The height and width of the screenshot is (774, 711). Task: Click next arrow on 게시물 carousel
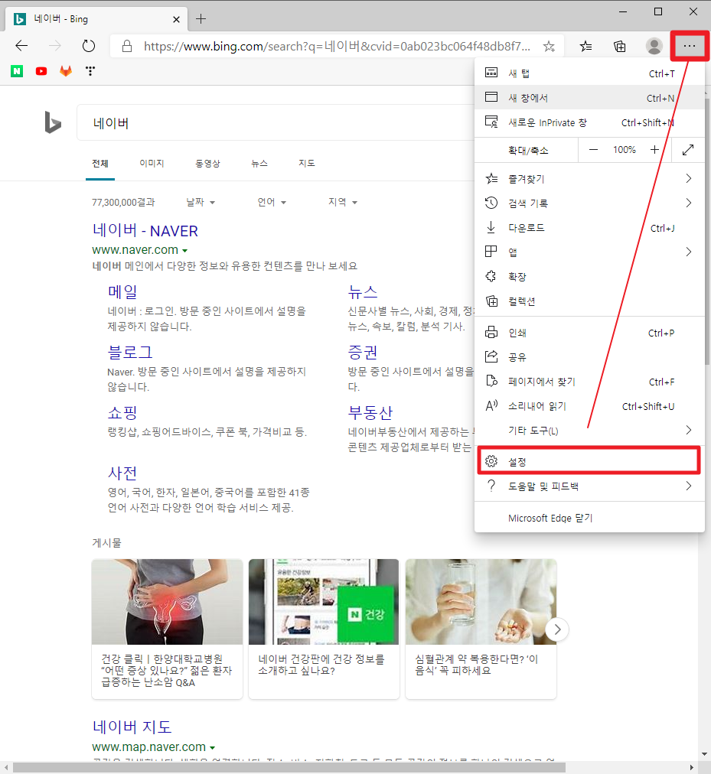click(x=557, y=629)
